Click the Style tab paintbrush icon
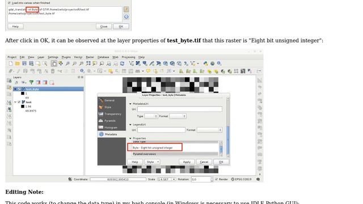 click(x=101, y=107)
